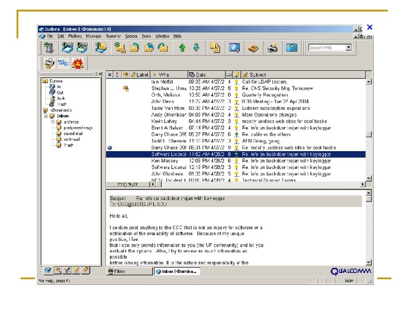This screenshot has width=412, height=309.
Task: Click inside the Search Web input field
Action: pos(327,47)
